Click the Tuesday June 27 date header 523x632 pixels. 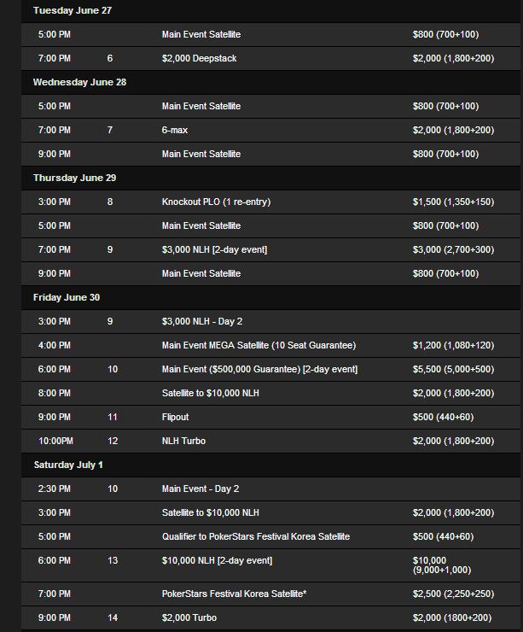tap(73, 10)
